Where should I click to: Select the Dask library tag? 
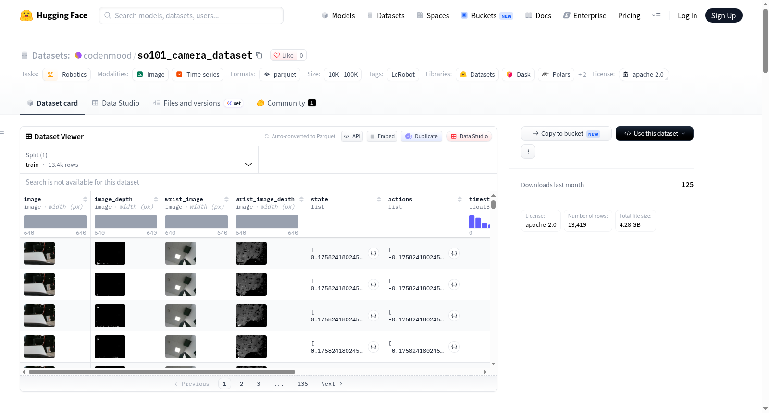coord(519,74)
